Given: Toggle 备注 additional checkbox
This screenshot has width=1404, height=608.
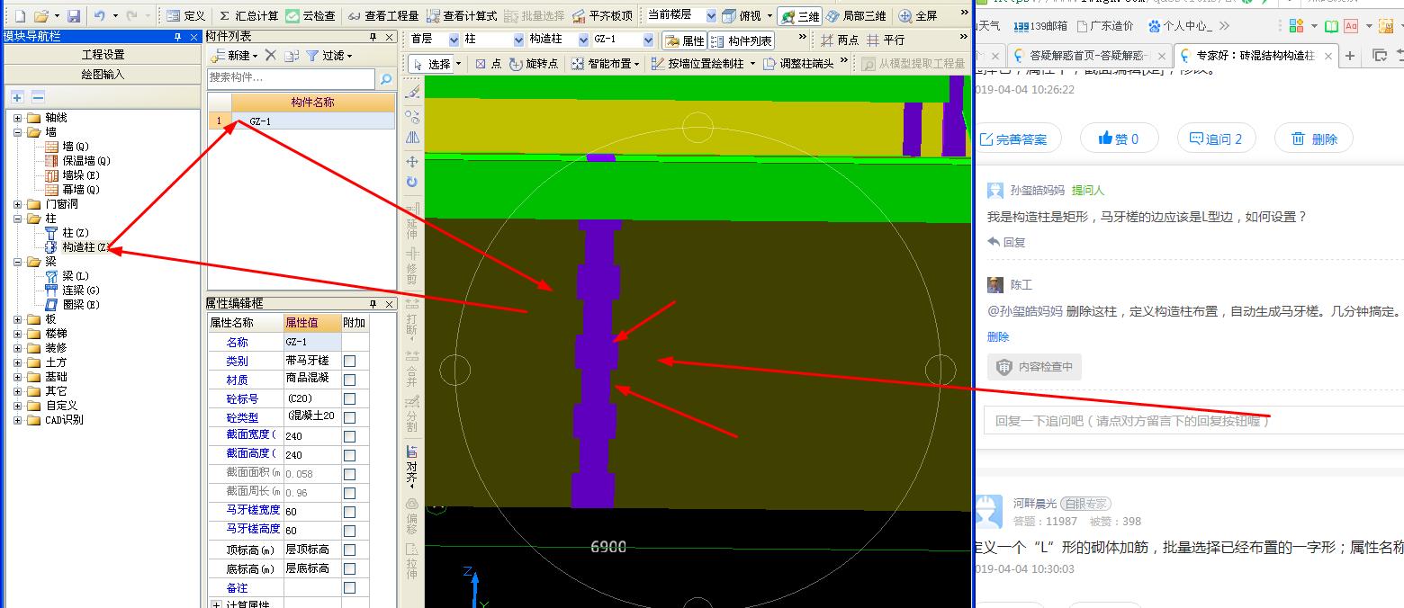Looking at the screenshot, I should point(350,587).
